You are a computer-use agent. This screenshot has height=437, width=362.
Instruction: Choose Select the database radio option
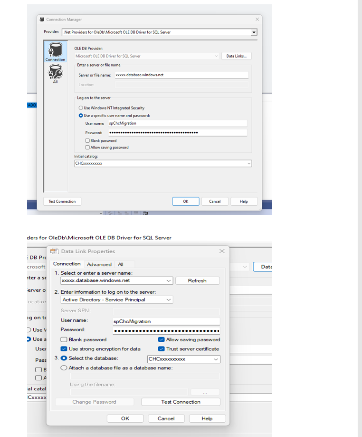pyautogui.click(x=64, y=358)
